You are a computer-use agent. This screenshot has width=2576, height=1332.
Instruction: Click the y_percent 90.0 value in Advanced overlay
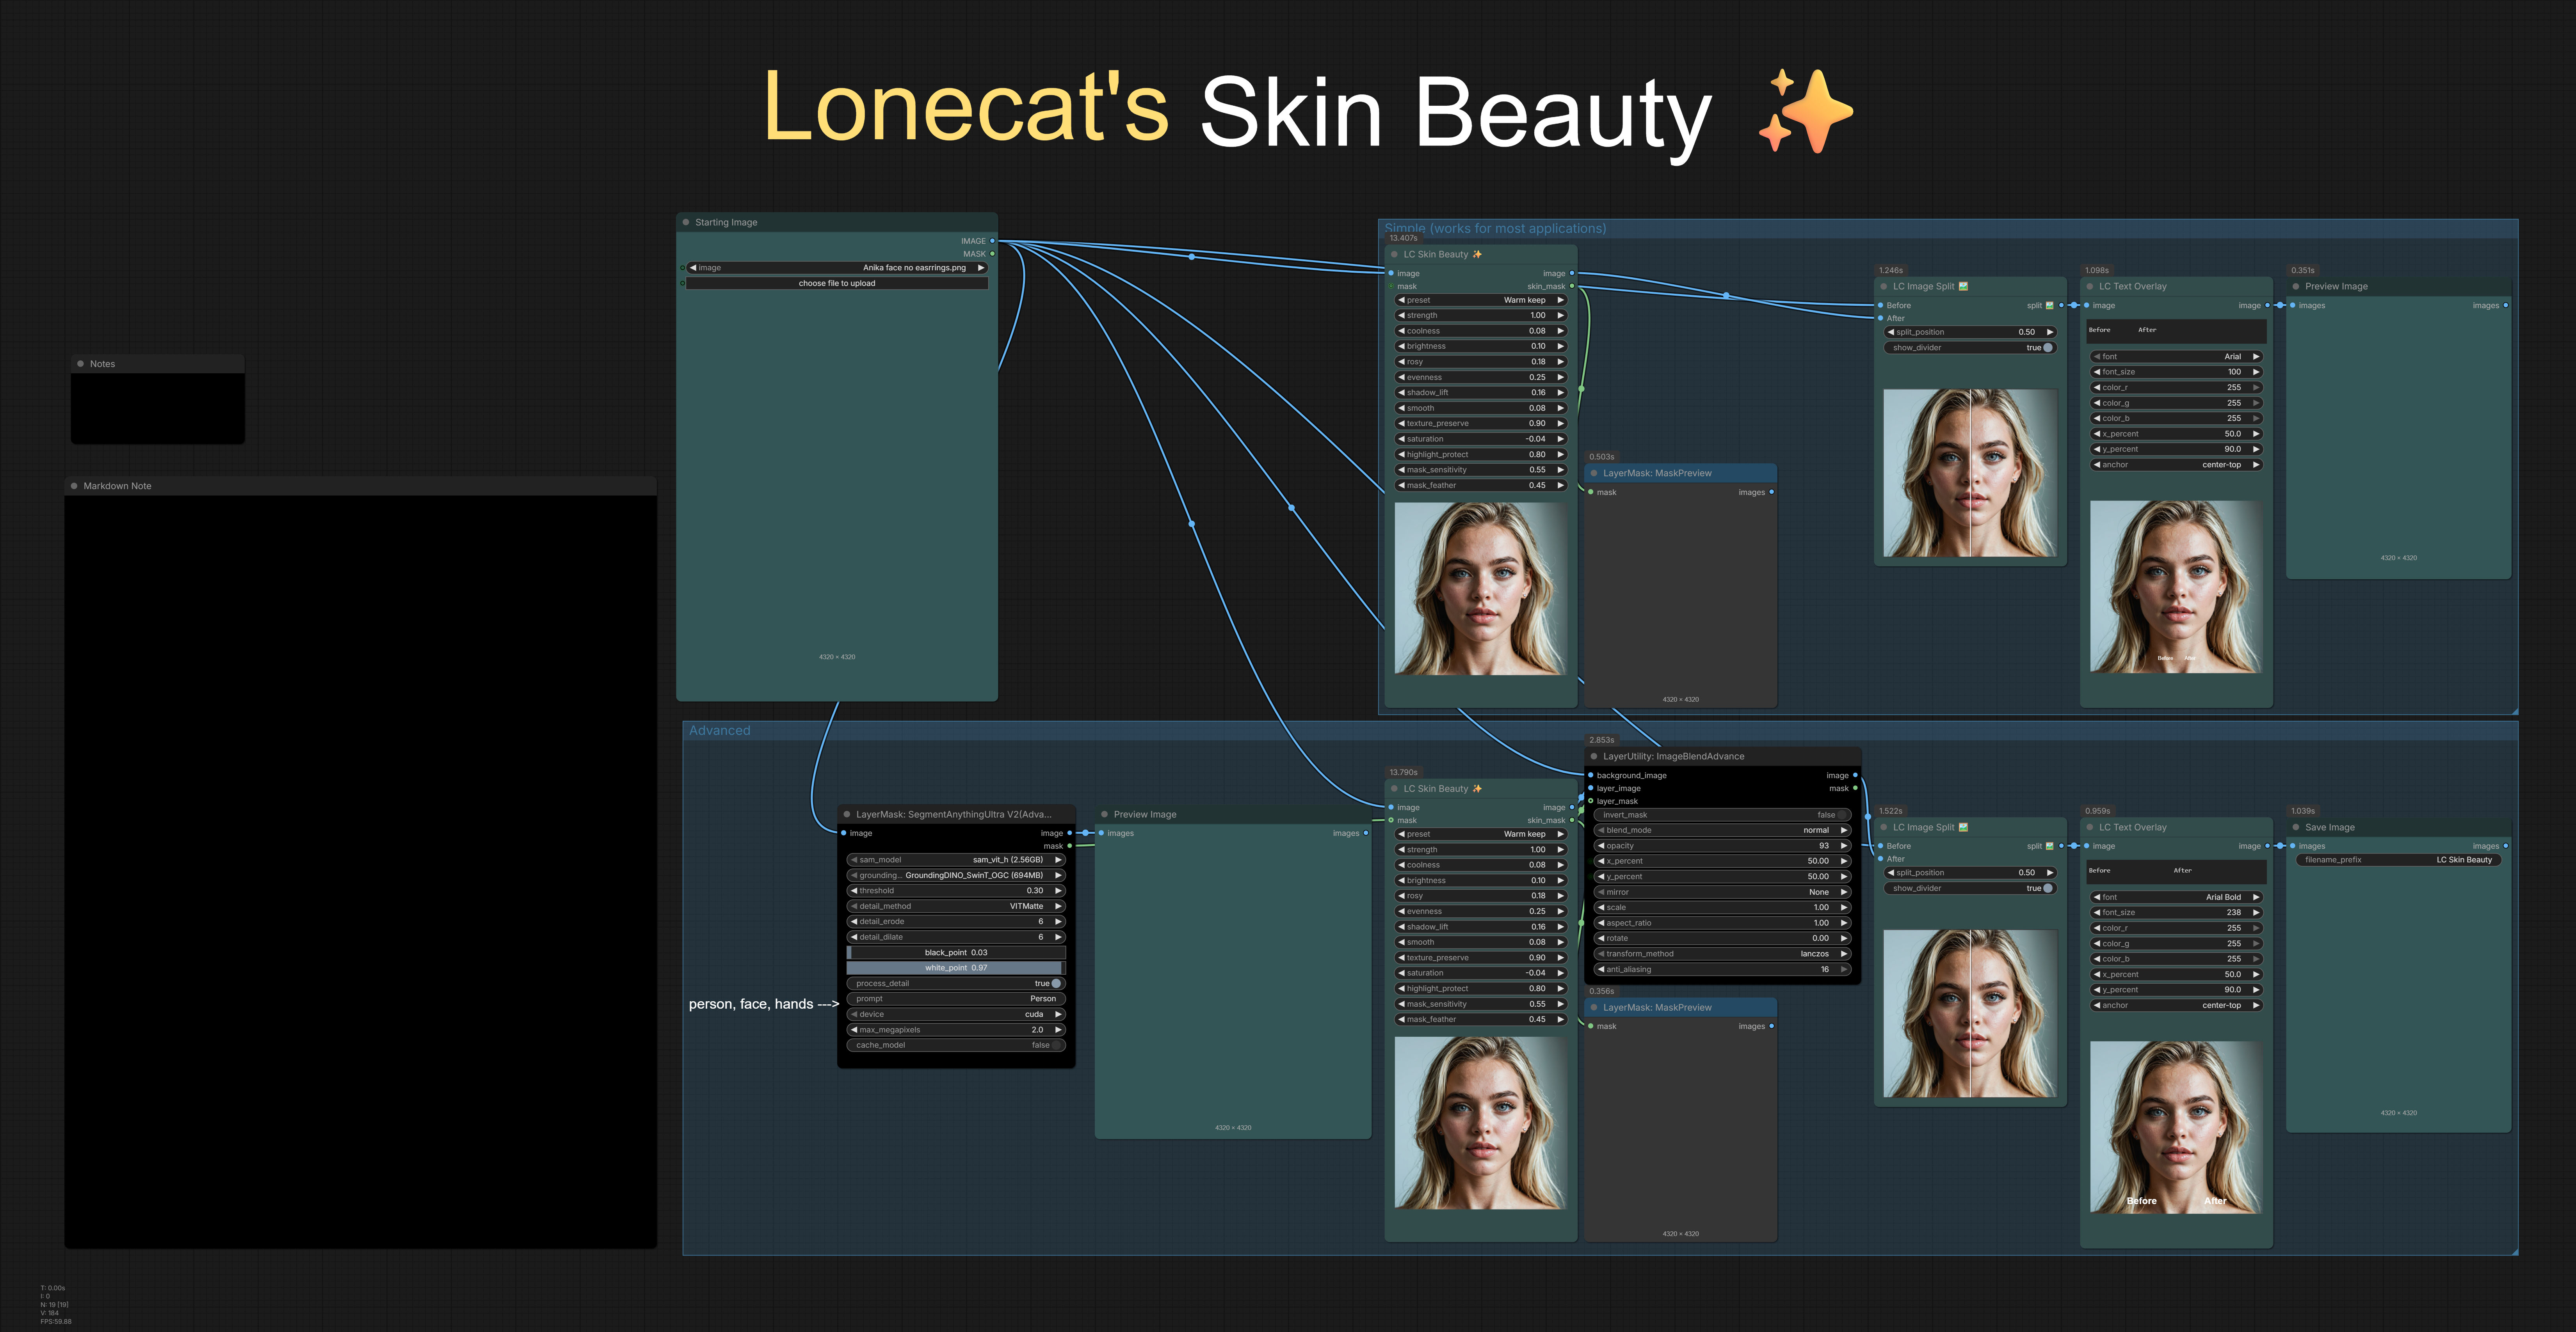2232,990
